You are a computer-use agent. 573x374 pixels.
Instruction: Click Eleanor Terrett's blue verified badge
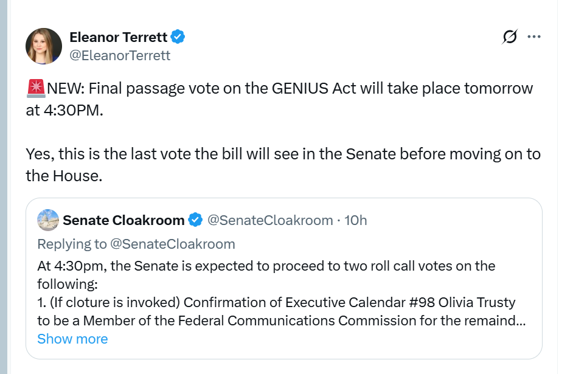[x=178, y=37]
